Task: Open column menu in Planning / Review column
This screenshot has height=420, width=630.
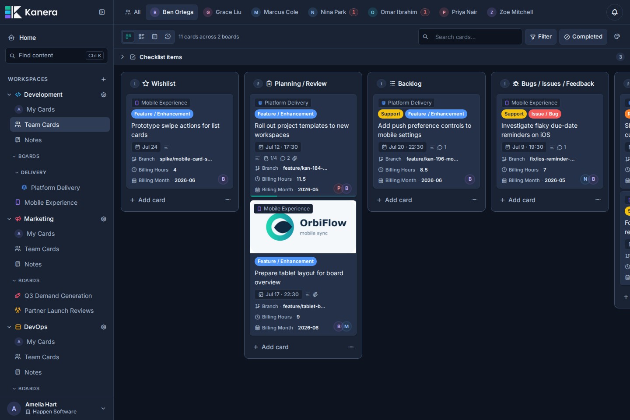Action: [351, 347]
